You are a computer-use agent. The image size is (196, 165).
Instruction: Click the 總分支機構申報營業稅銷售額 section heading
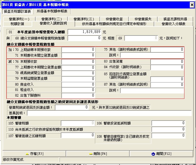point(31,44)
